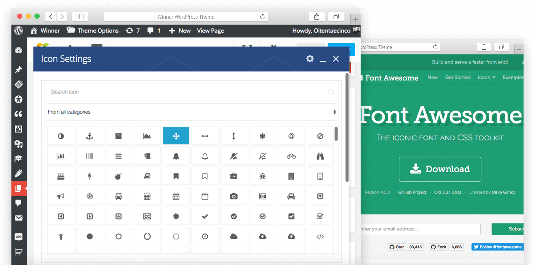
Task: Select the camera icon
Action: [x=234, y=196]
